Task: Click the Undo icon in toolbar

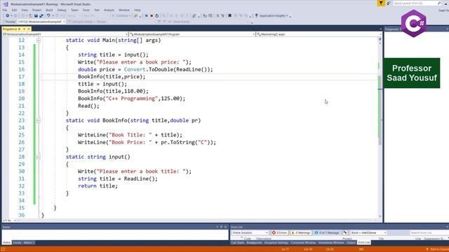Action: click(x=48, y=15)
